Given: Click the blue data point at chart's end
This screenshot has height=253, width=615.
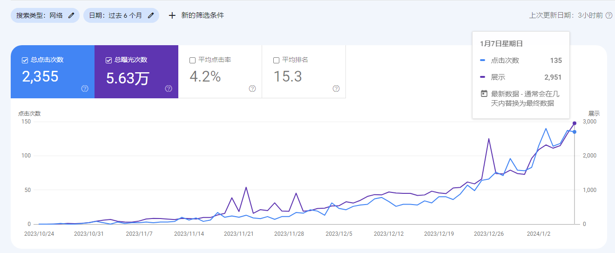Looking at the screenshot, I should tap(574, 132).
